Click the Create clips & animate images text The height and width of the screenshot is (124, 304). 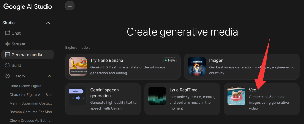269,103
